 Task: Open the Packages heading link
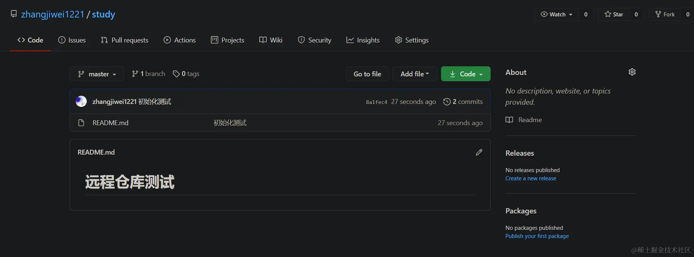pos(521,211)
